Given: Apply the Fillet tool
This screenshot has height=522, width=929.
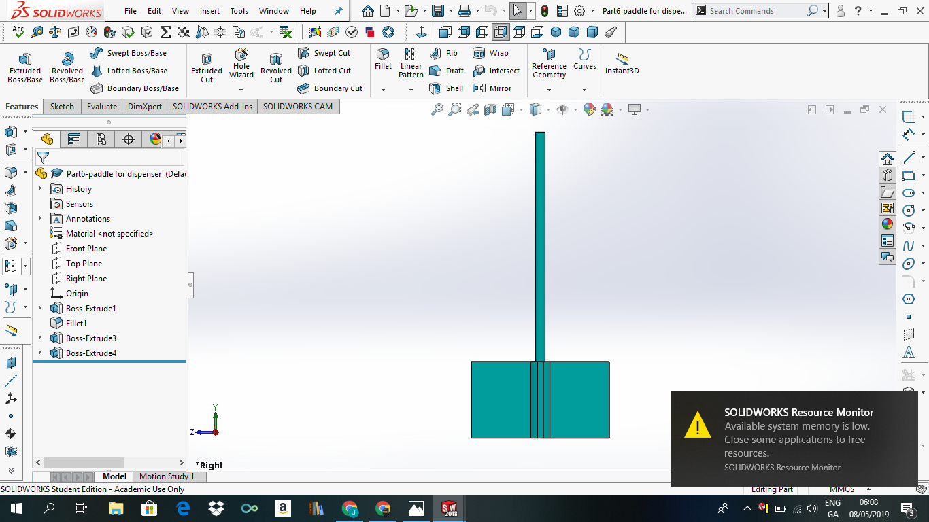Looking at the screenshot, I should (x=384, y=60).
